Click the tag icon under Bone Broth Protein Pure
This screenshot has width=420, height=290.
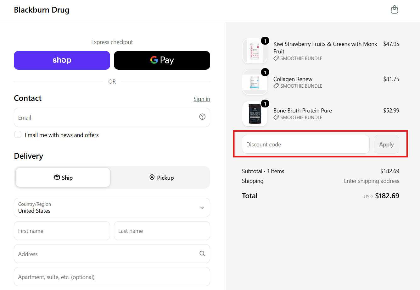[276, 117]
